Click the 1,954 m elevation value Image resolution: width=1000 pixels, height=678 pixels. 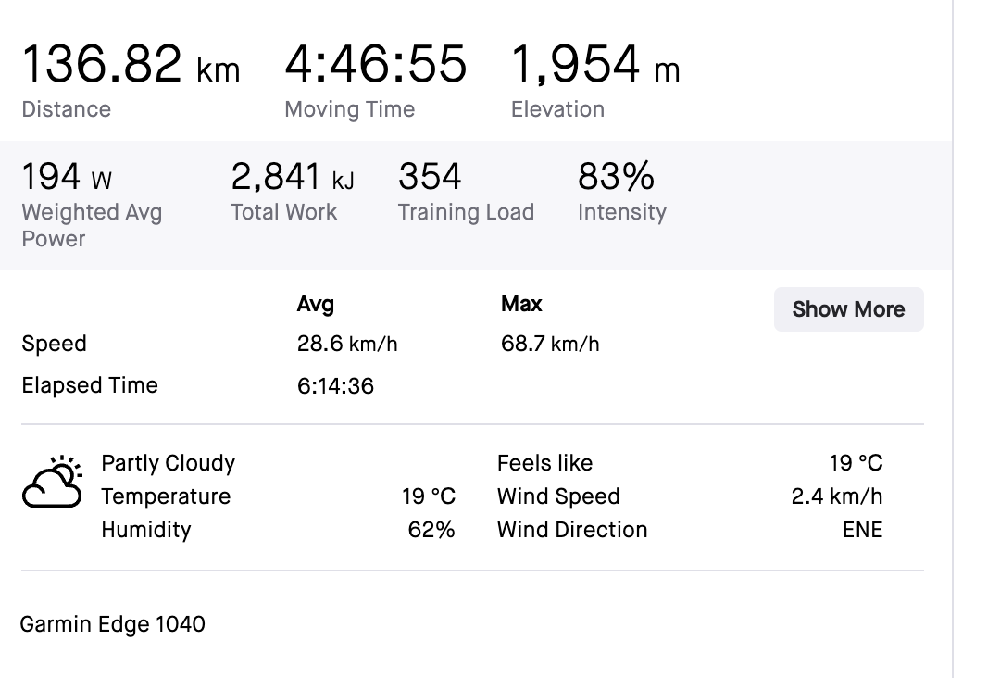click(x=595, y=65)
